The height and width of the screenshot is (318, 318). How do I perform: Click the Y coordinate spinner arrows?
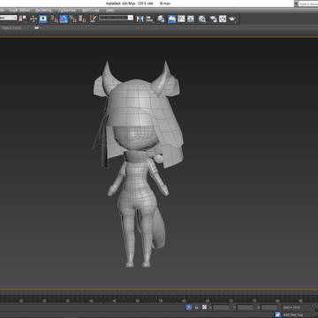click(x=255, y=307)
